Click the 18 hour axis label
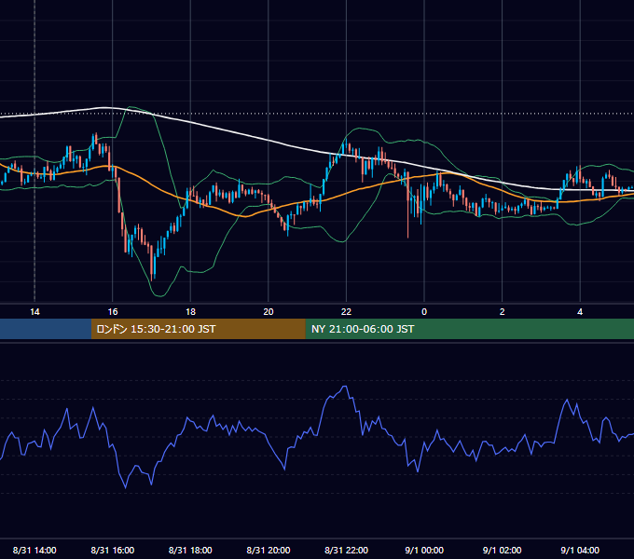The image size is (634, 559). coord(190,312)
